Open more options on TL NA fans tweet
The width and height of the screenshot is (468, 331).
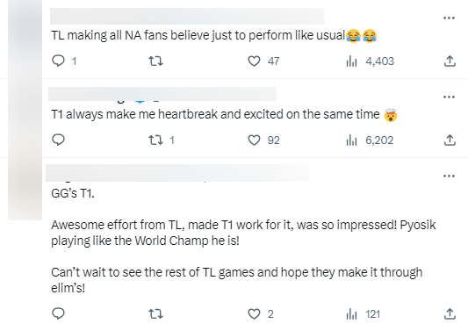pyautogui.click(x=449, y=18)
